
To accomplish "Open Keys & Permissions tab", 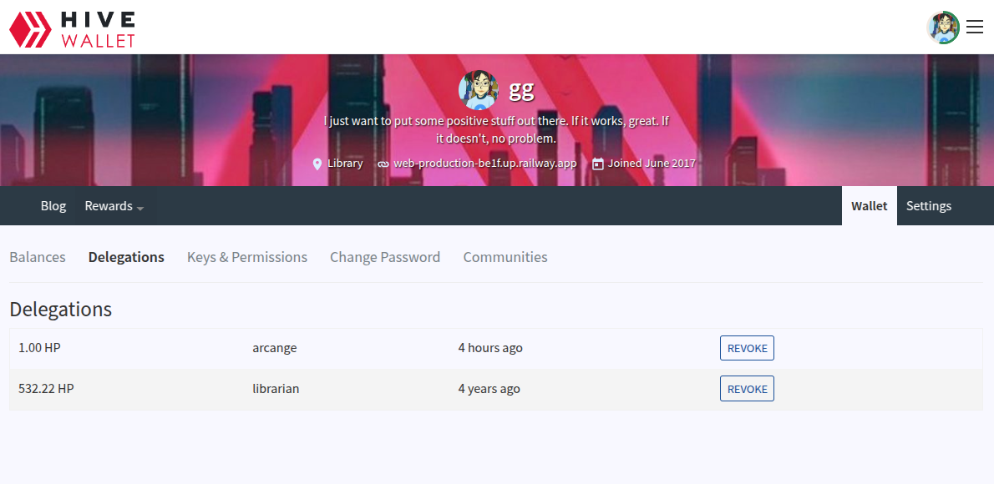I will tap(247, 257).
